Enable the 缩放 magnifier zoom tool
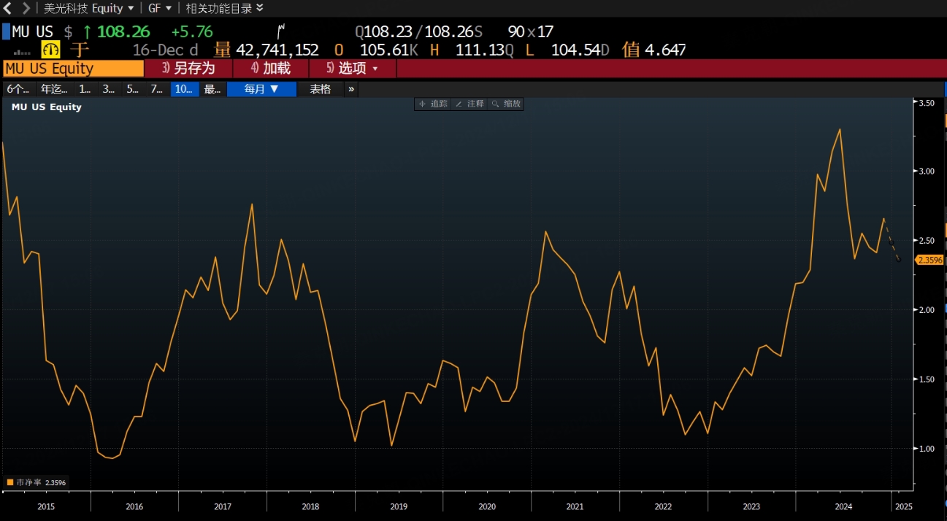947x521 pixels. click(506, 104)
